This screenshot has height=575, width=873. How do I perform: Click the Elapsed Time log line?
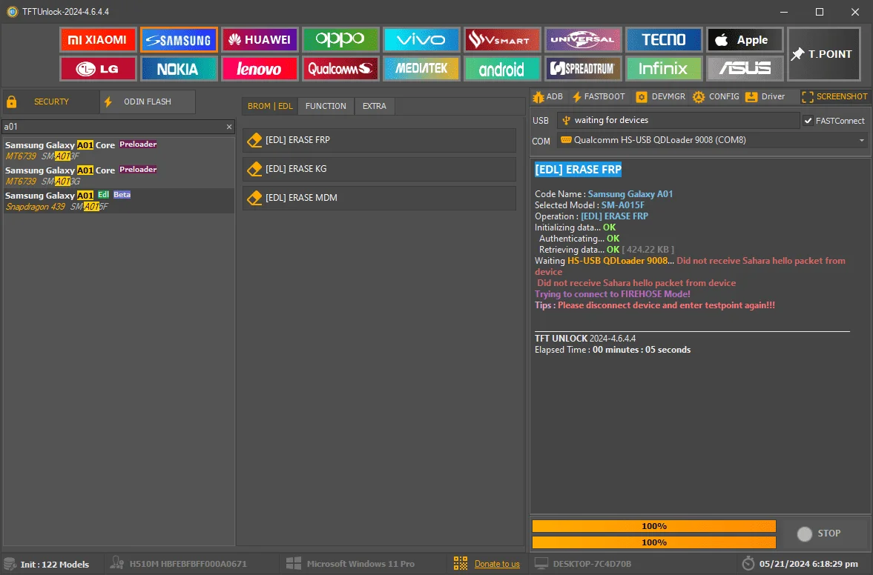tap(613, 350)
